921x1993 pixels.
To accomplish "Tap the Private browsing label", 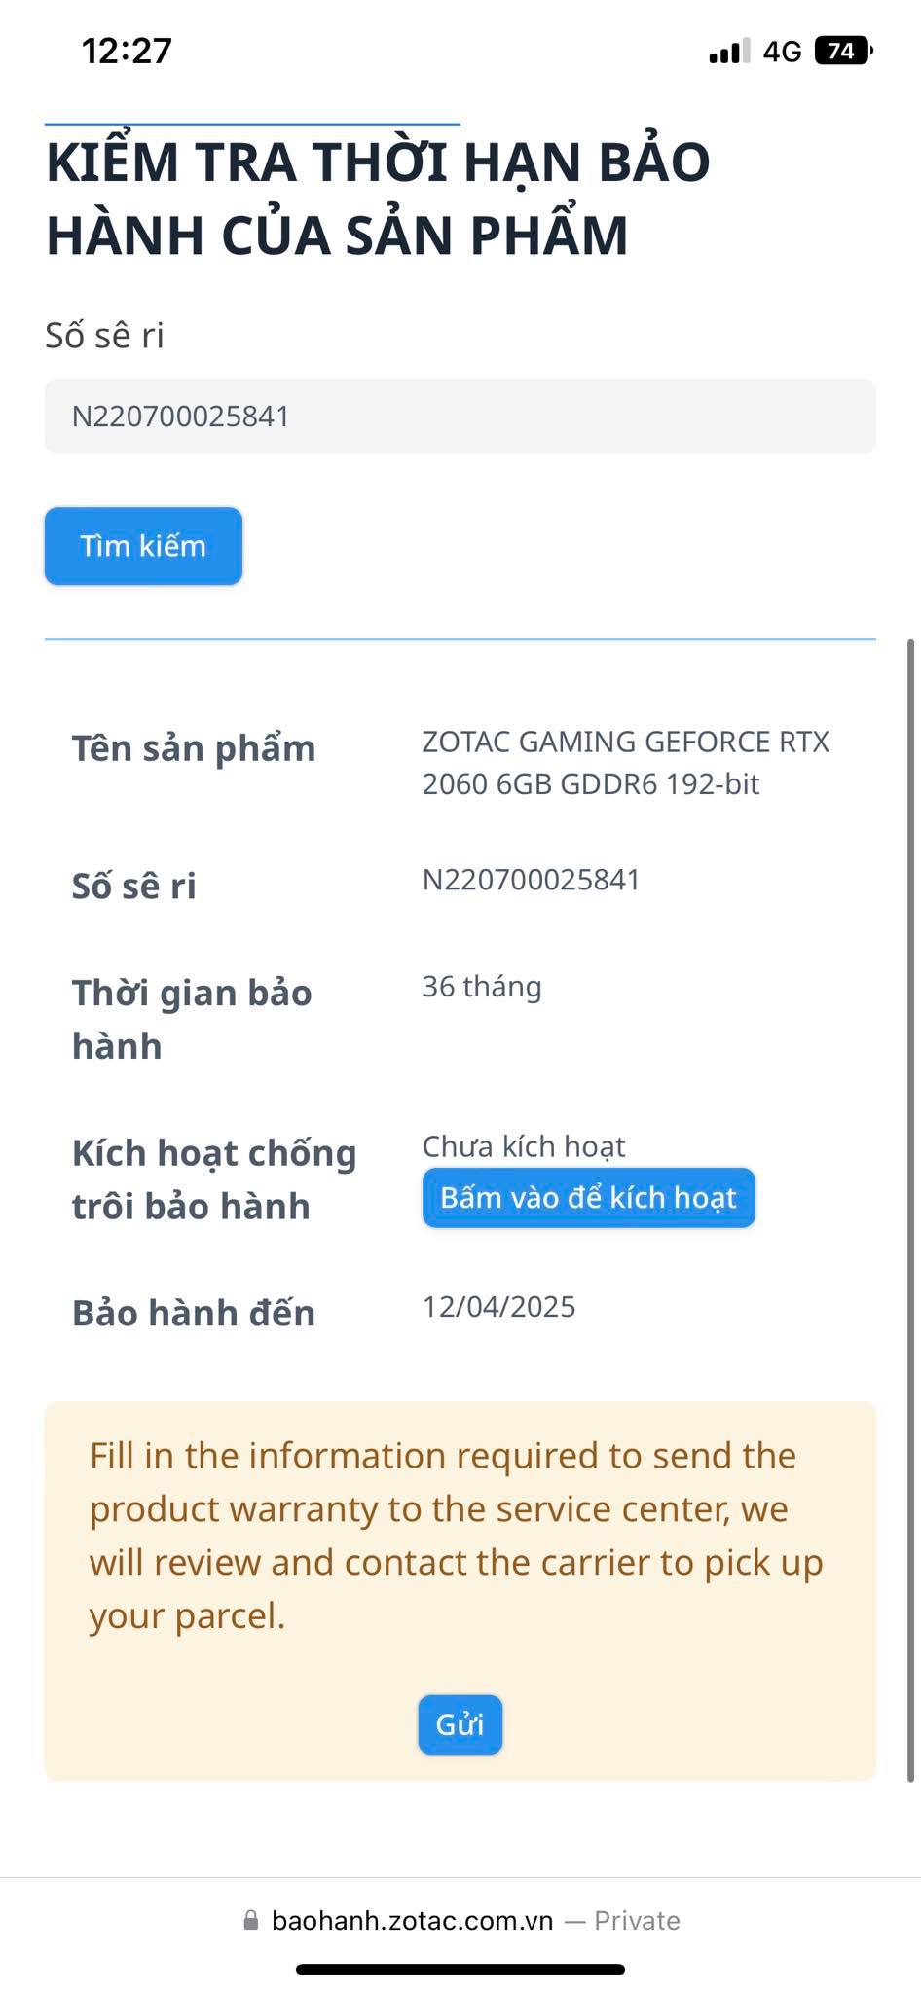I will click(x=637, y=1920).
